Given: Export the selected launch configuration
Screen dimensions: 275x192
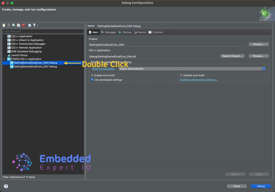Looking at the screenshot, I should [14, 25].
